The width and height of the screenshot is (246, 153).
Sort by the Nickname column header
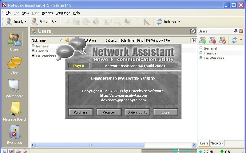click(47, 40)
